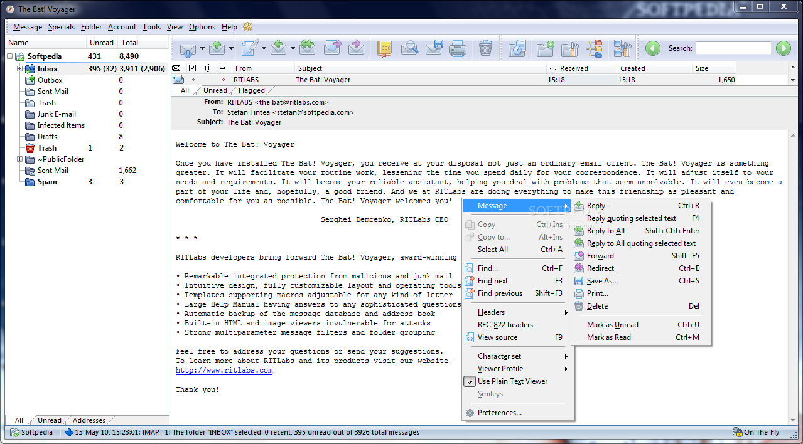Click the View source icon in context menu
Image resolution: width=803 pixels, height=444 pixels.
(469, 337)
